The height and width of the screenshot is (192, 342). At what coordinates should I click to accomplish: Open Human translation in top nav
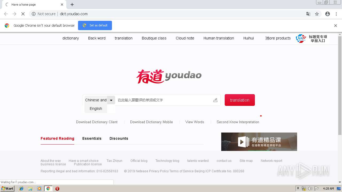(x=219, y=38)
